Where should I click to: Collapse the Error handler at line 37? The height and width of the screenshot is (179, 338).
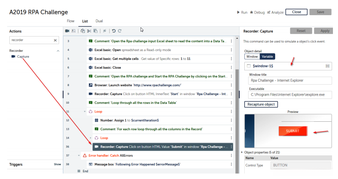pyautogui.click(x=79, y=155)
